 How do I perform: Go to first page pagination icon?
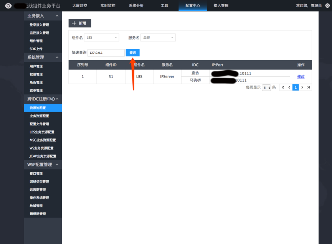[x=283, y=87]
